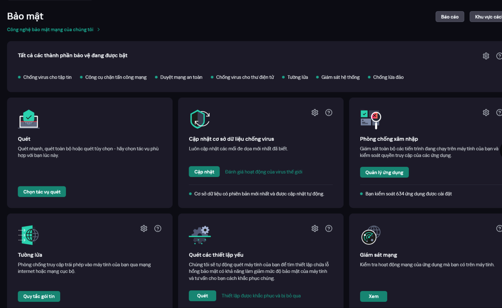
Task: Open settings gear on Firewall card
Action: (144, 228)
